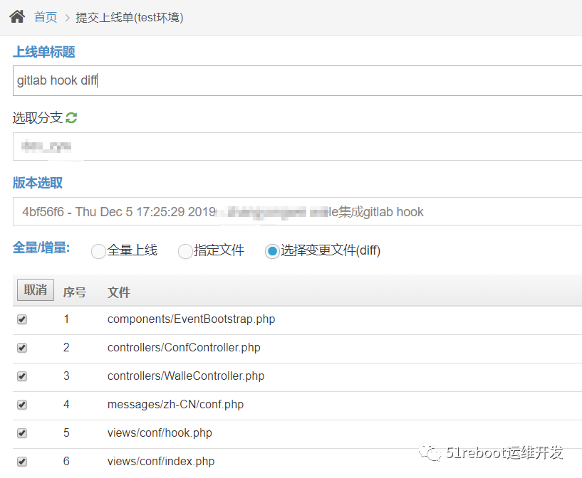Uncheck controllers/ConfController.php checkbox

pos(21,348)
